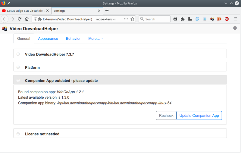Toggle the pin window icon in title bar
241x153 pixels.
[9, 3]
